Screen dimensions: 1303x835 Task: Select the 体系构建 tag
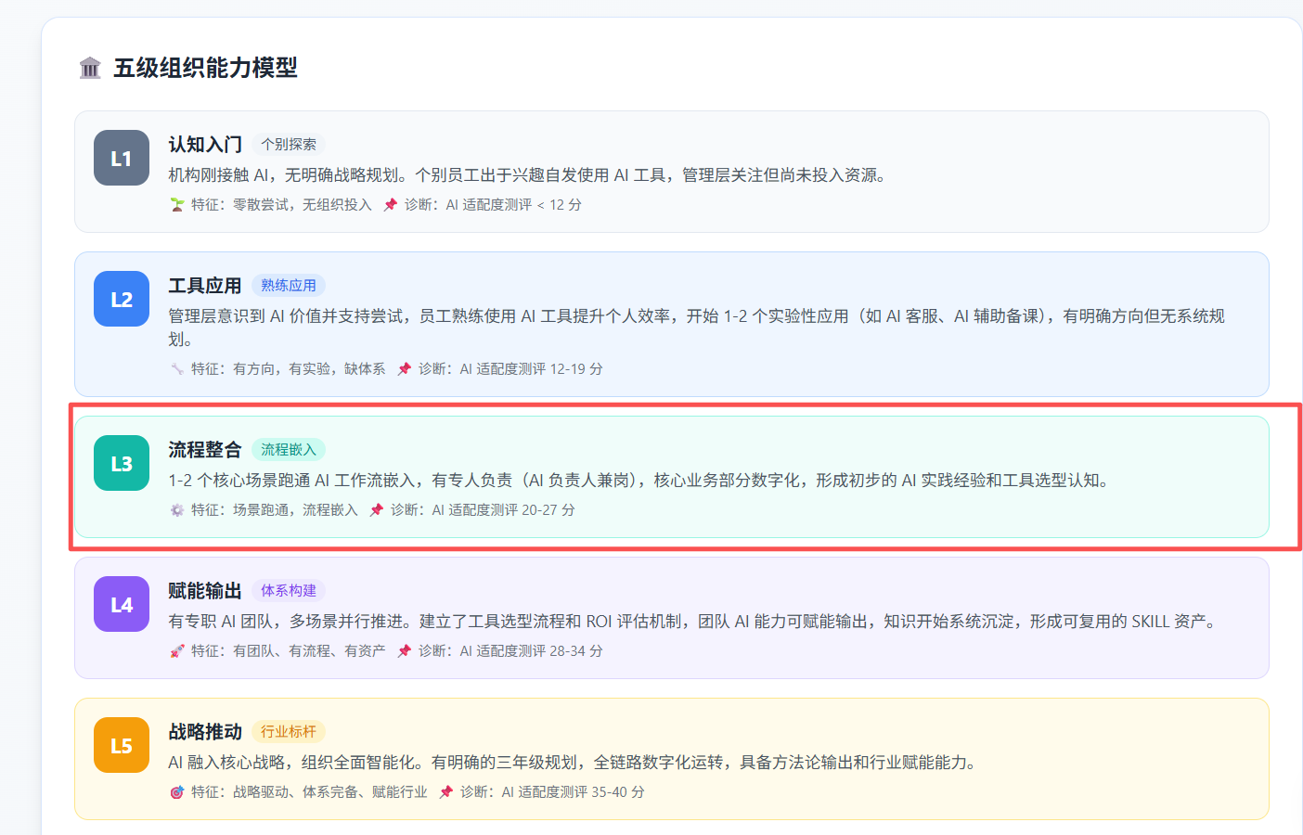289,590
